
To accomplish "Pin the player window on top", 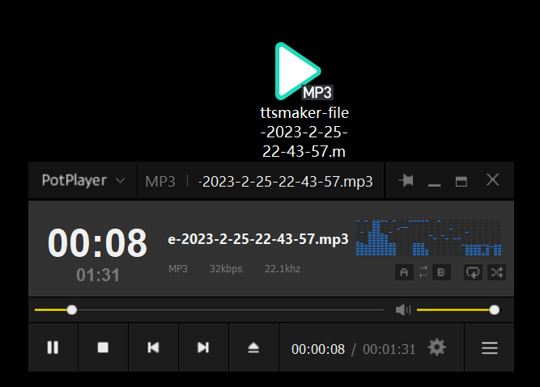I will (x=406, y=181).
